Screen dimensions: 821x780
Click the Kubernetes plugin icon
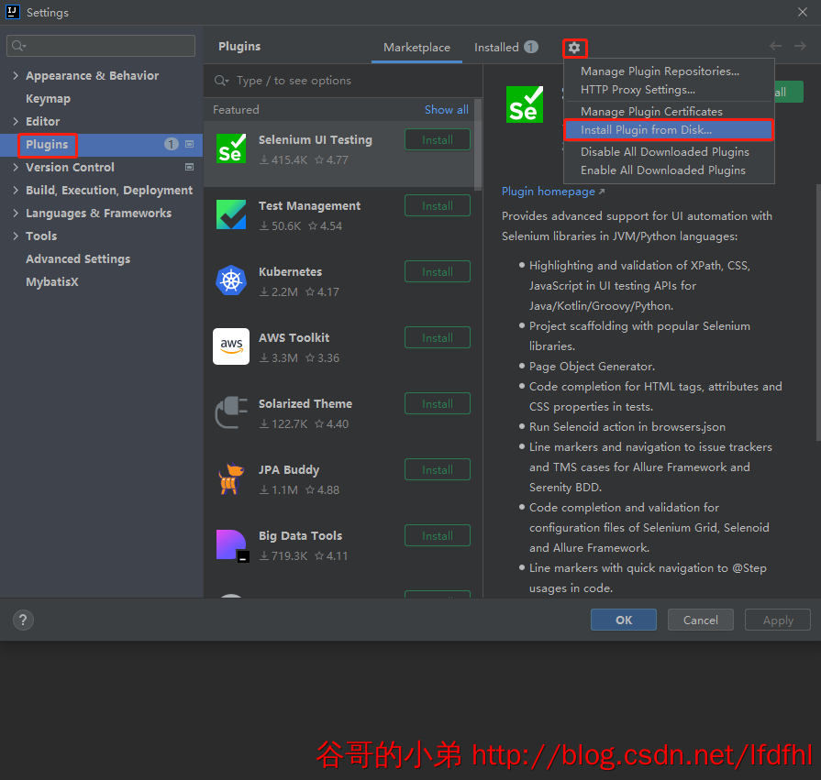(x=231, y=280)
